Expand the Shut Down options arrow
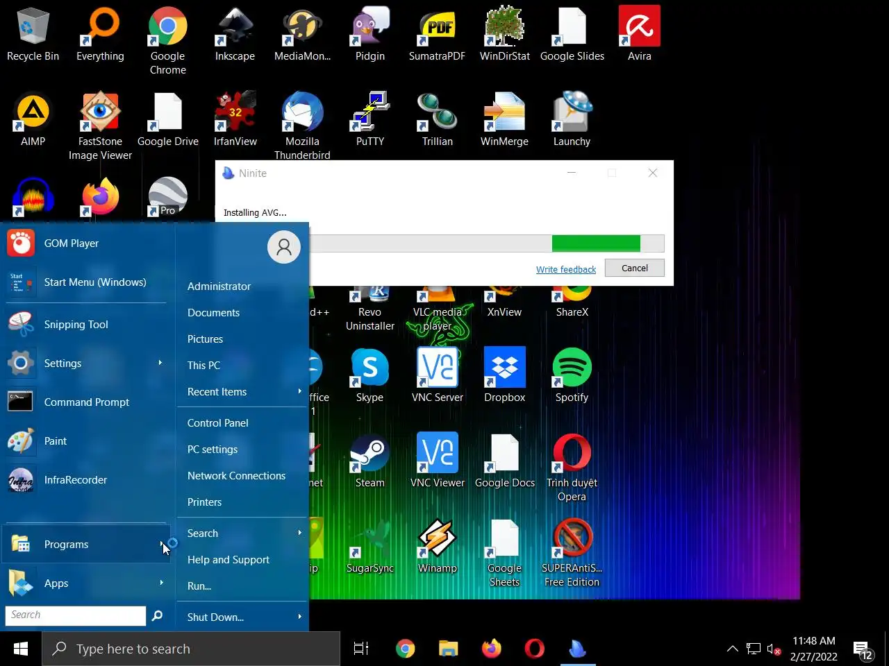The height and width of the screenshot is (666, 889). pos(300,617)
